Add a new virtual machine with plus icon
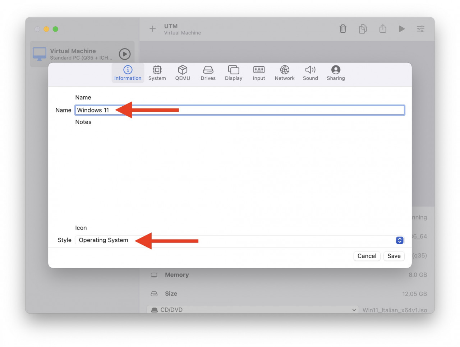Image resolution: width=460 pixels, height=347 pixels. click(152, 29)
